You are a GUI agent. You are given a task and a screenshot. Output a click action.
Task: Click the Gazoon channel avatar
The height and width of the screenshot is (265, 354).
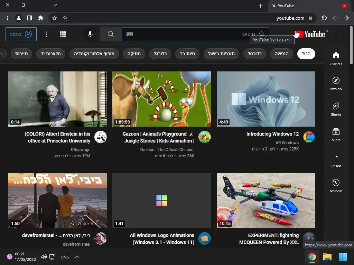point(205,137)
